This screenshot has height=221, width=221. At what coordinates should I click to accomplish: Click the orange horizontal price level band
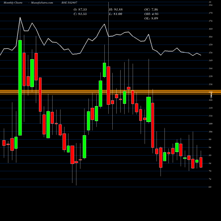tap(110, 92)
